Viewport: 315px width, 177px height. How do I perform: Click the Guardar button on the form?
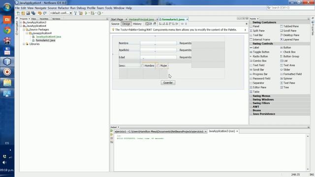pos(168,83)
